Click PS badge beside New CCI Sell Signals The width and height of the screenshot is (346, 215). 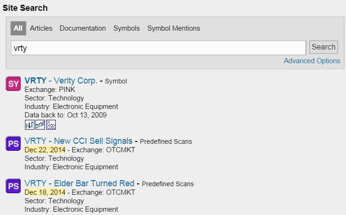coord(13,143)
